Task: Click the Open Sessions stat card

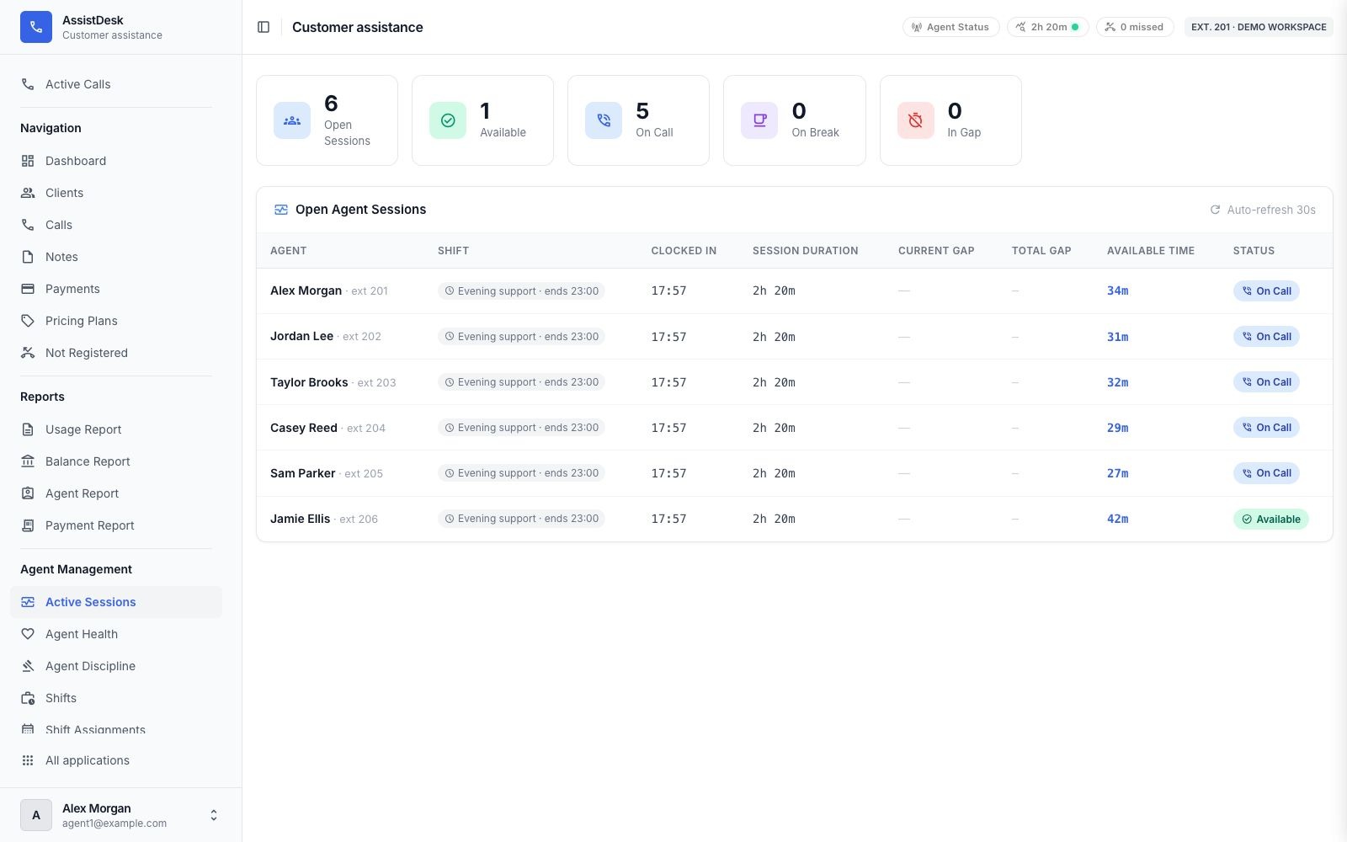Action: click(327, 120)
